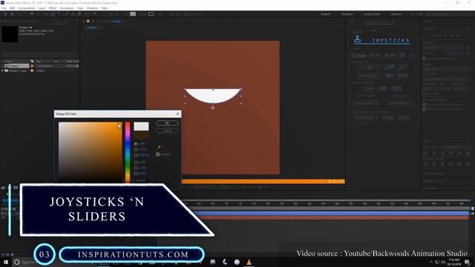Select the last B radio button
Viewport: 475px width, 267px height.
pyautogui.click(x=136, y=174)
